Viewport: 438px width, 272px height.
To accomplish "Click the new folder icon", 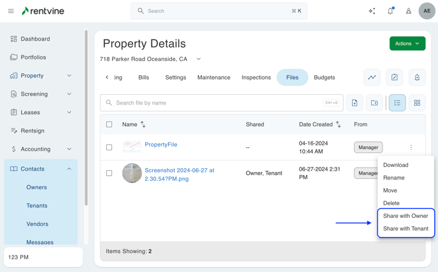I will (374, 103).
